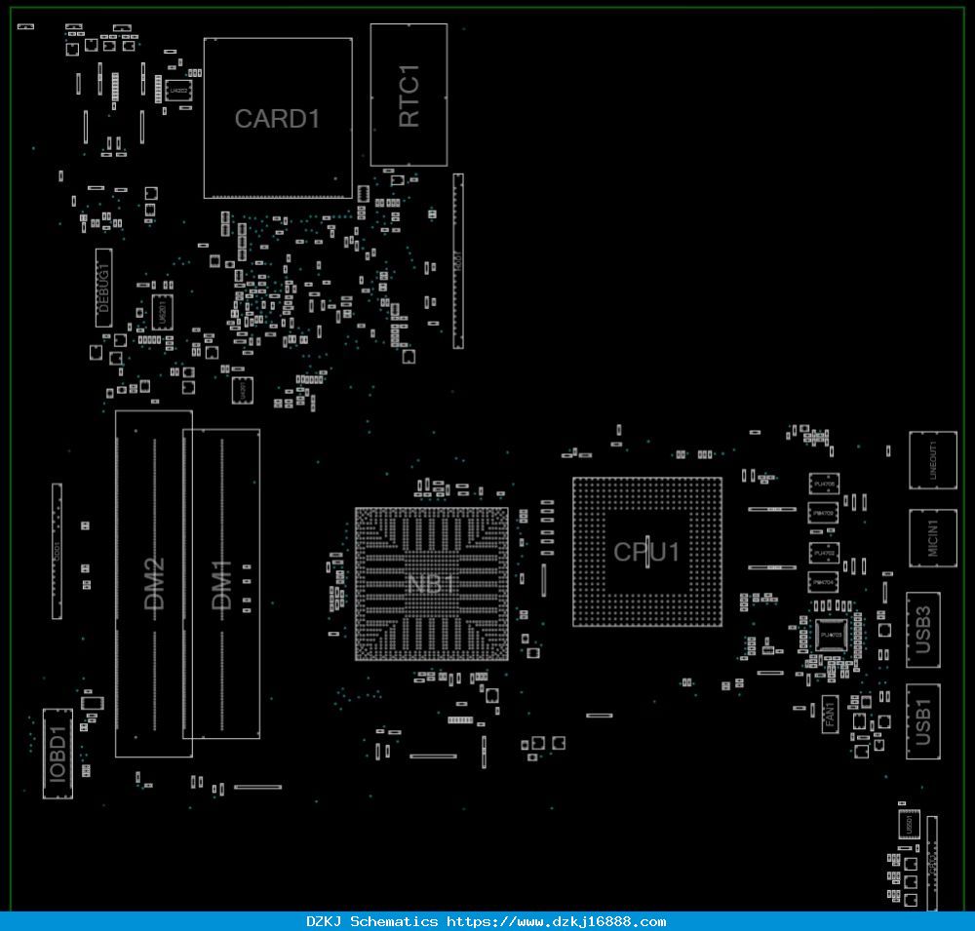Viewport: 975px width, 931px height.
Task: Click the NB1 chipset BGA footprint
Action: pyautogui.click(x=432, y=584)
